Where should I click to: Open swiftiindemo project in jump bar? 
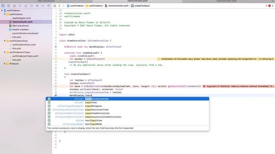[x=75, y=6]
